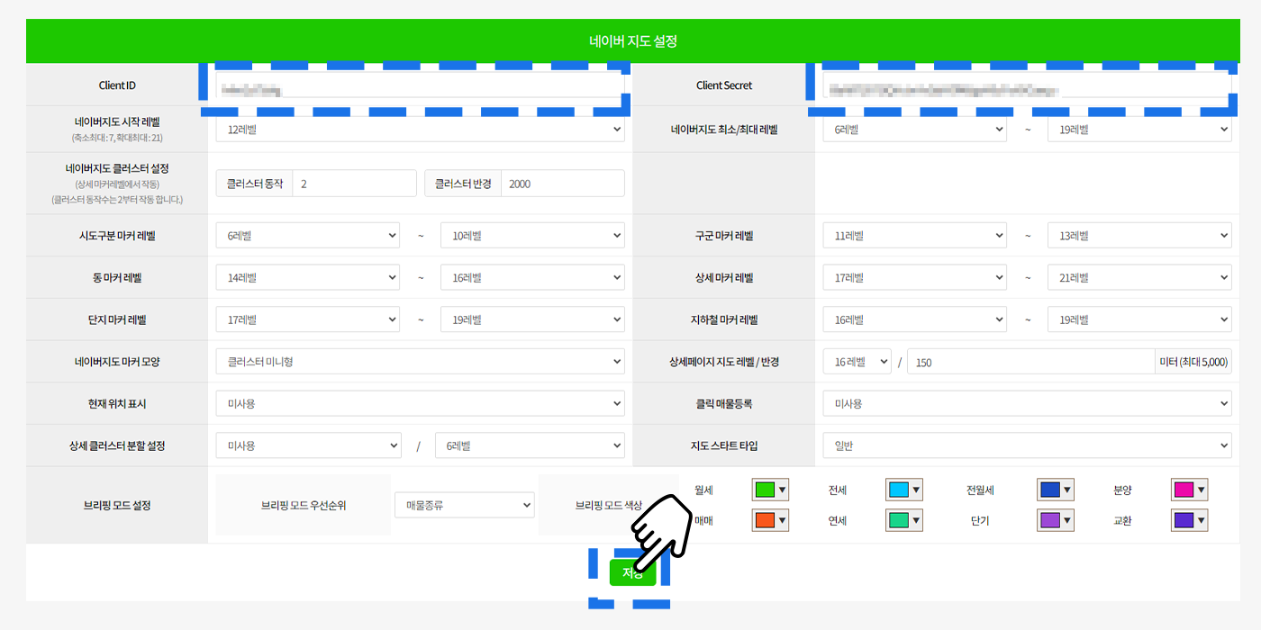Open 시도구분 마커 레벨 end 10레벨 dropdown
Image resolution: width=1261 pixels, height=630 pixels.
(x=532, y=236)
